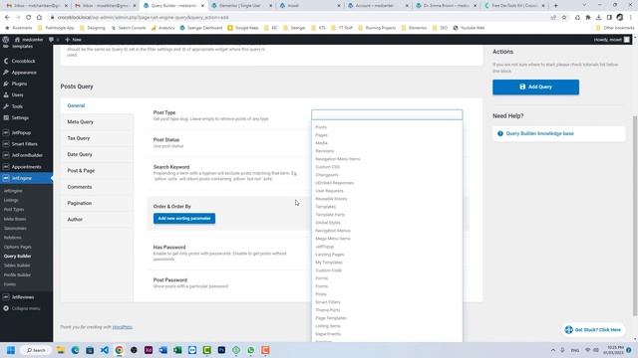
Task: Open WhatsApp from the taskbar
Action: pyautogui.click(x=251, y=350)
